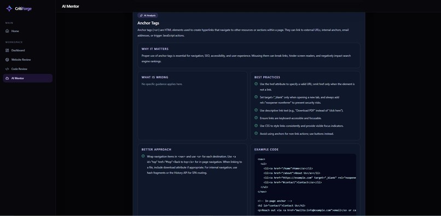Click check icon beside 'Use CSS to style links'
This screenshot has height=216, width=441.
click(x=256, y=125)
